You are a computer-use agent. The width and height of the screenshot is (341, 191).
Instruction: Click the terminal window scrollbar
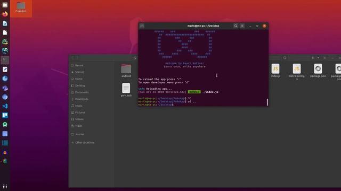pyautogui.click(x=267, y=102)
